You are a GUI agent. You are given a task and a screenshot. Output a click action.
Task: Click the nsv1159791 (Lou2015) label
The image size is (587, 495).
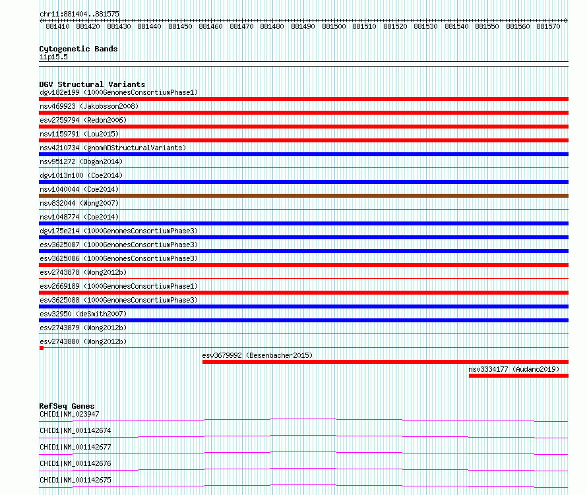click(x=79, y=134)
